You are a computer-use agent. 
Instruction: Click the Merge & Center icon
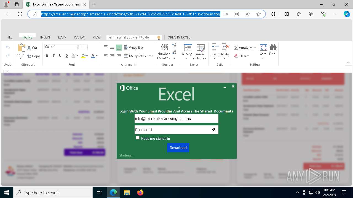126,56
